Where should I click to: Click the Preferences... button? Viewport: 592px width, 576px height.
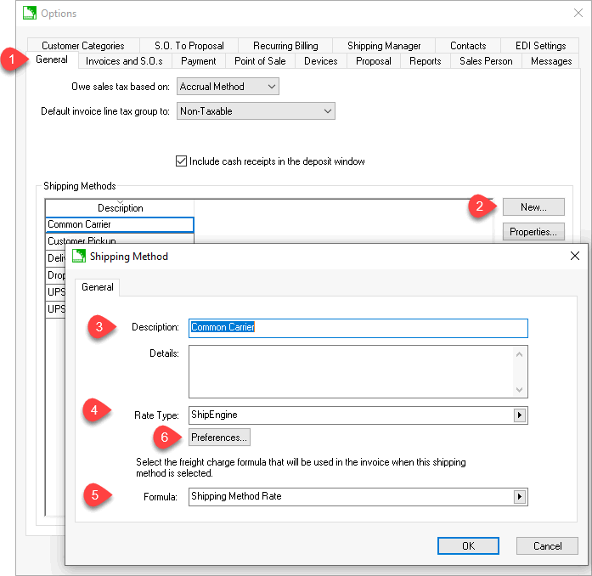click(x=219, y=438)
